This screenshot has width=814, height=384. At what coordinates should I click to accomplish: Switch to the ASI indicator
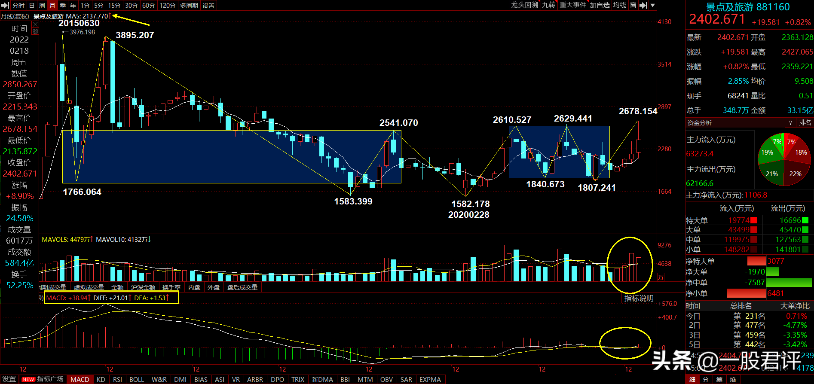220,379
